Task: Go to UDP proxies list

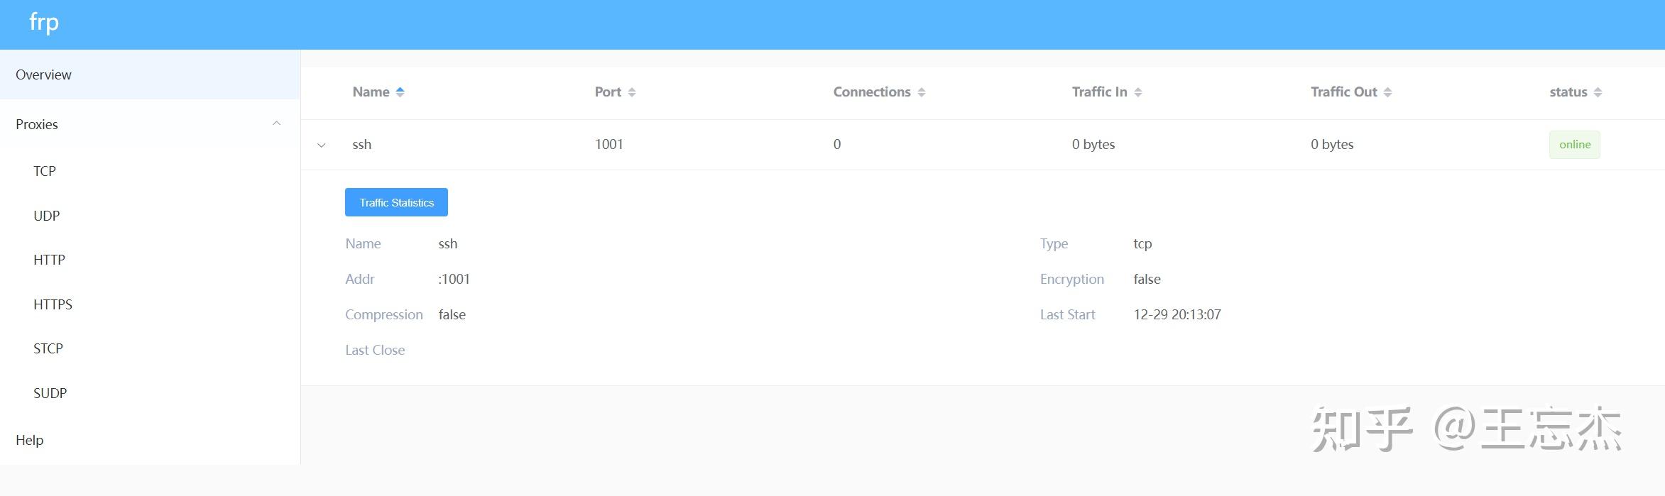Action: coord(47,216)
